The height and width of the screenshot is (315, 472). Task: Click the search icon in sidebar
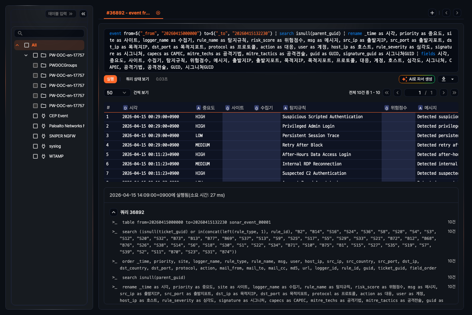click(x=20, y=33)
